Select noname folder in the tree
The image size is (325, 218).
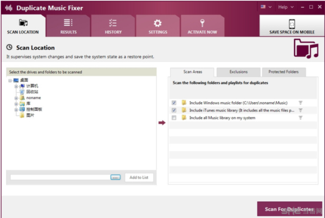[x=34, y=98]
